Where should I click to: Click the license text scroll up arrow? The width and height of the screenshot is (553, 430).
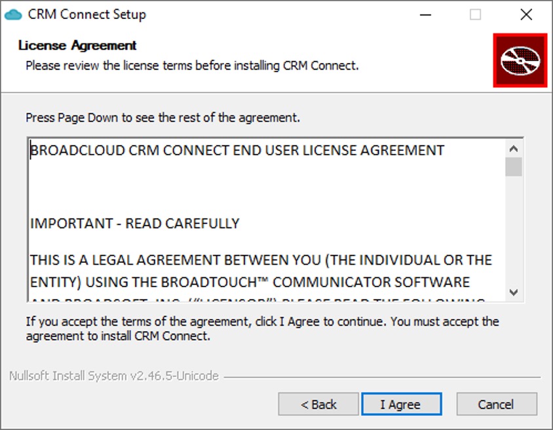point(514,149)
